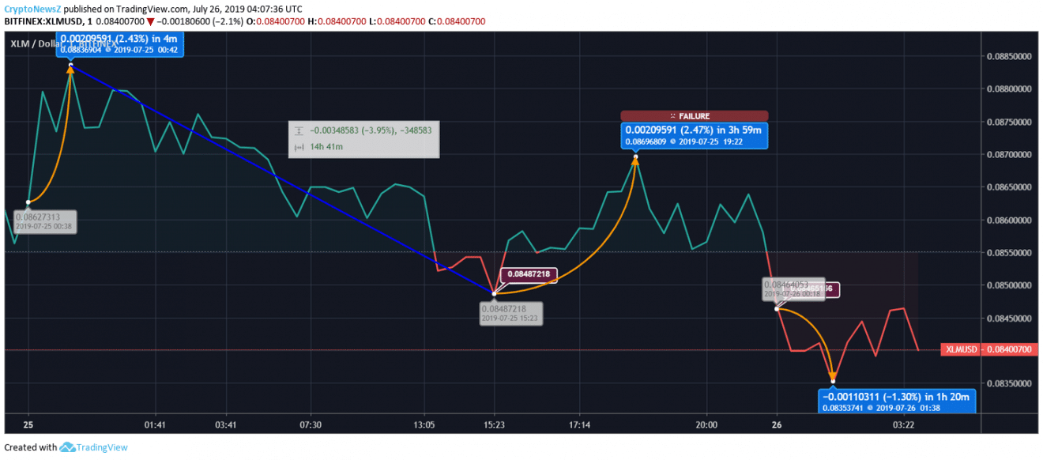Open the CryptoNewsZ publisher link

[31, 8]
